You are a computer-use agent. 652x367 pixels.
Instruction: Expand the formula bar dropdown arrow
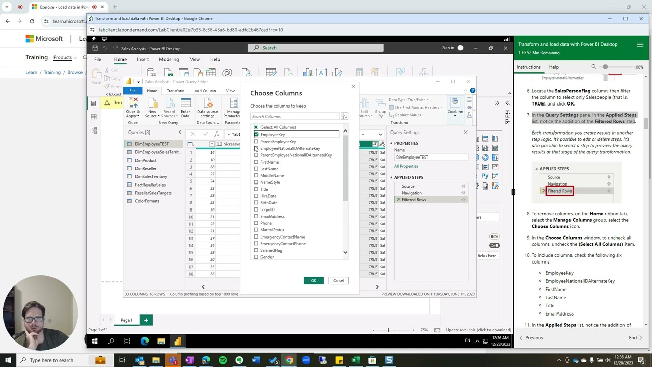379,134
